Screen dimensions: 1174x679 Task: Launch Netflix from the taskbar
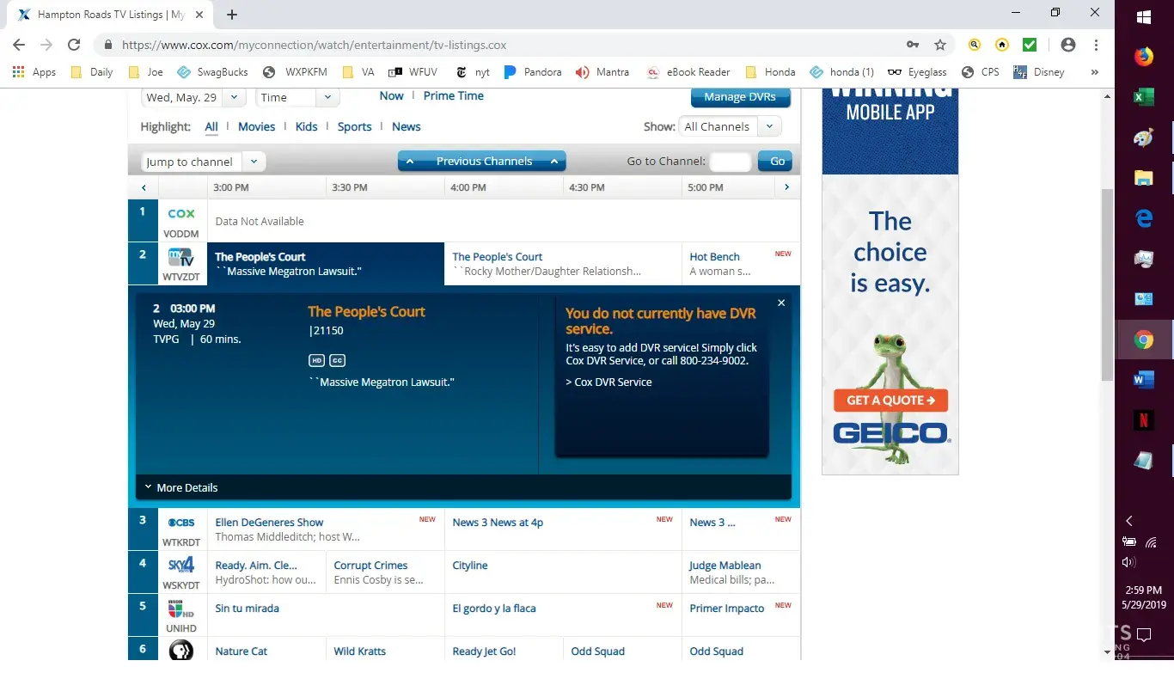[x=1143, y=420]
